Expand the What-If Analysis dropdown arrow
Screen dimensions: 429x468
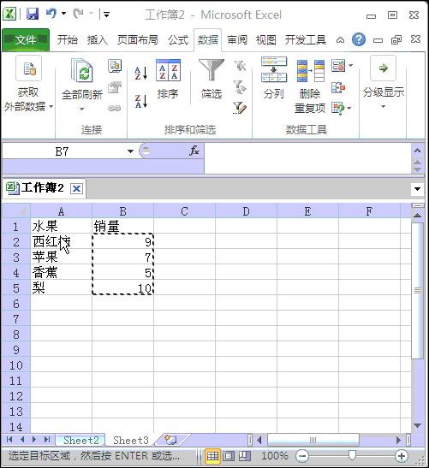click(x=349, y=109)
